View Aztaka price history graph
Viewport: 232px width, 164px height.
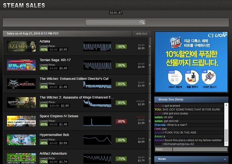[x=97, y=46]
